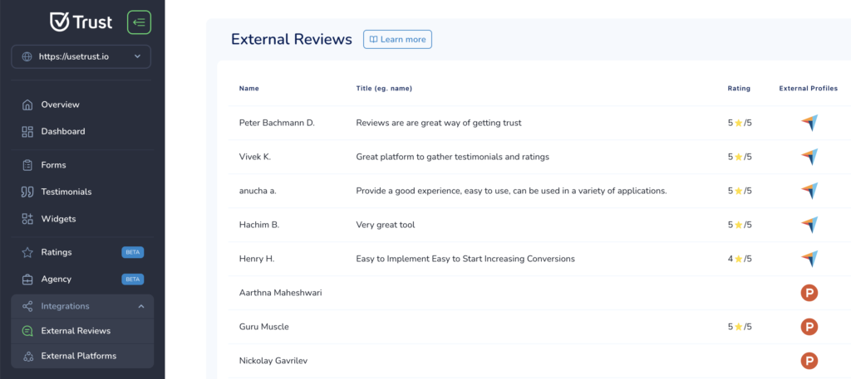Click the globe icon beside usetrust.io

point(27,56)
